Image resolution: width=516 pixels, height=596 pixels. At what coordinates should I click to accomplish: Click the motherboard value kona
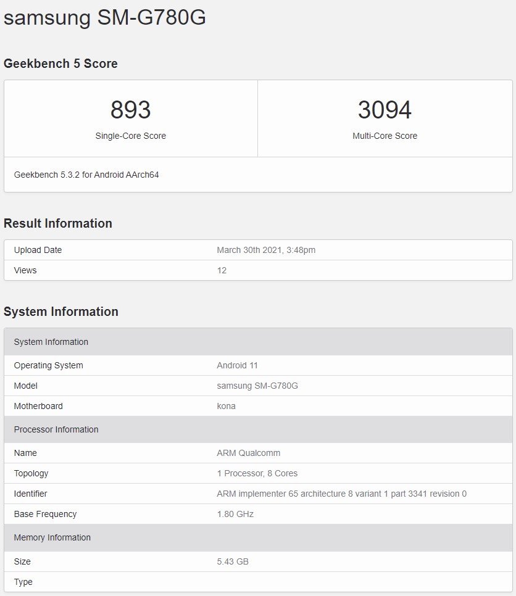click(226, 406)
